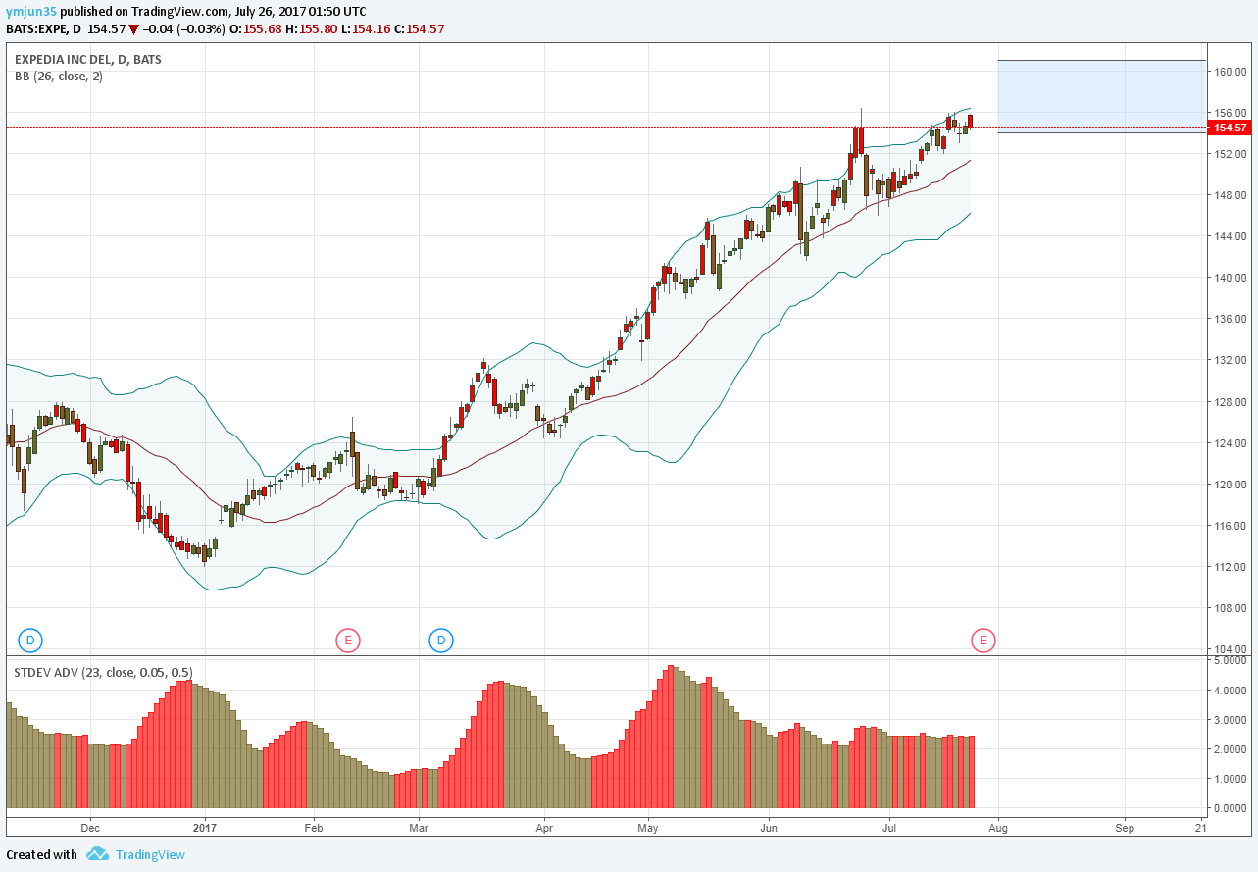This screenshot has width=1258, height=872.
Task: Click the 2017 label on the time axis
Action: [x=205, y=827]
